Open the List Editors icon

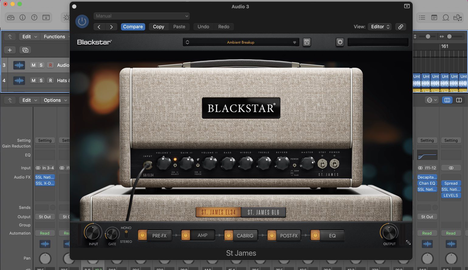422,17
